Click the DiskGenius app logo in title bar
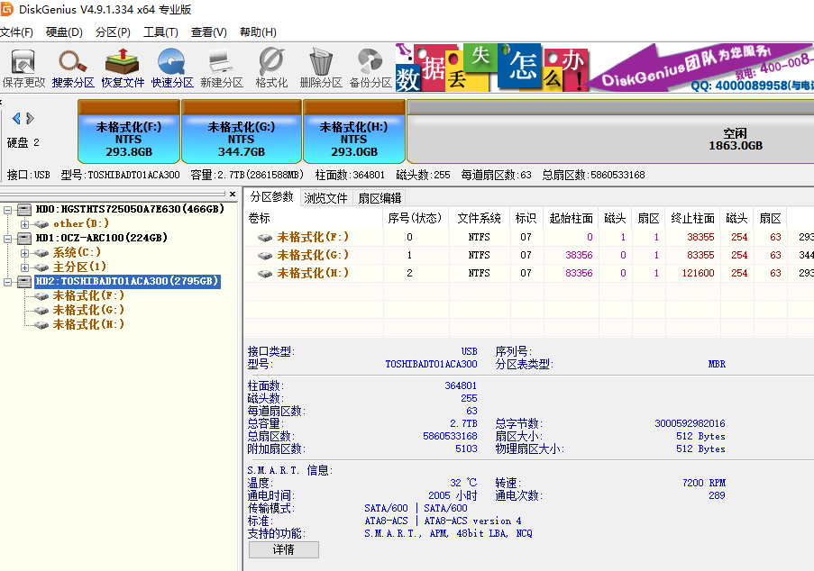 pyautogui.click(x=6, y=9)
